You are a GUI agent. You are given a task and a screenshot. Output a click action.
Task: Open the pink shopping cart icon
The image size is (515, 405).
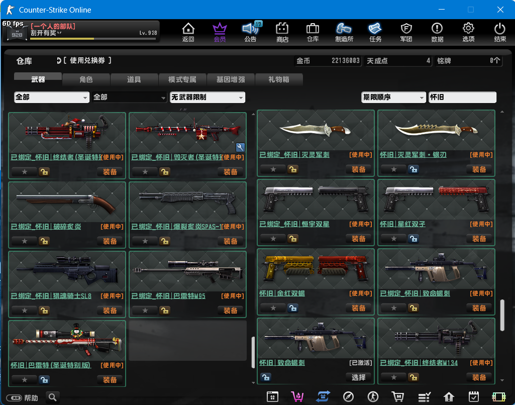297,397
